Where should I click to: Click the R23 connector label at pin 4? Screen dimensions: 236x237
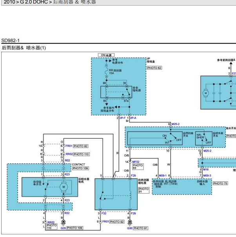pos(67,200)
